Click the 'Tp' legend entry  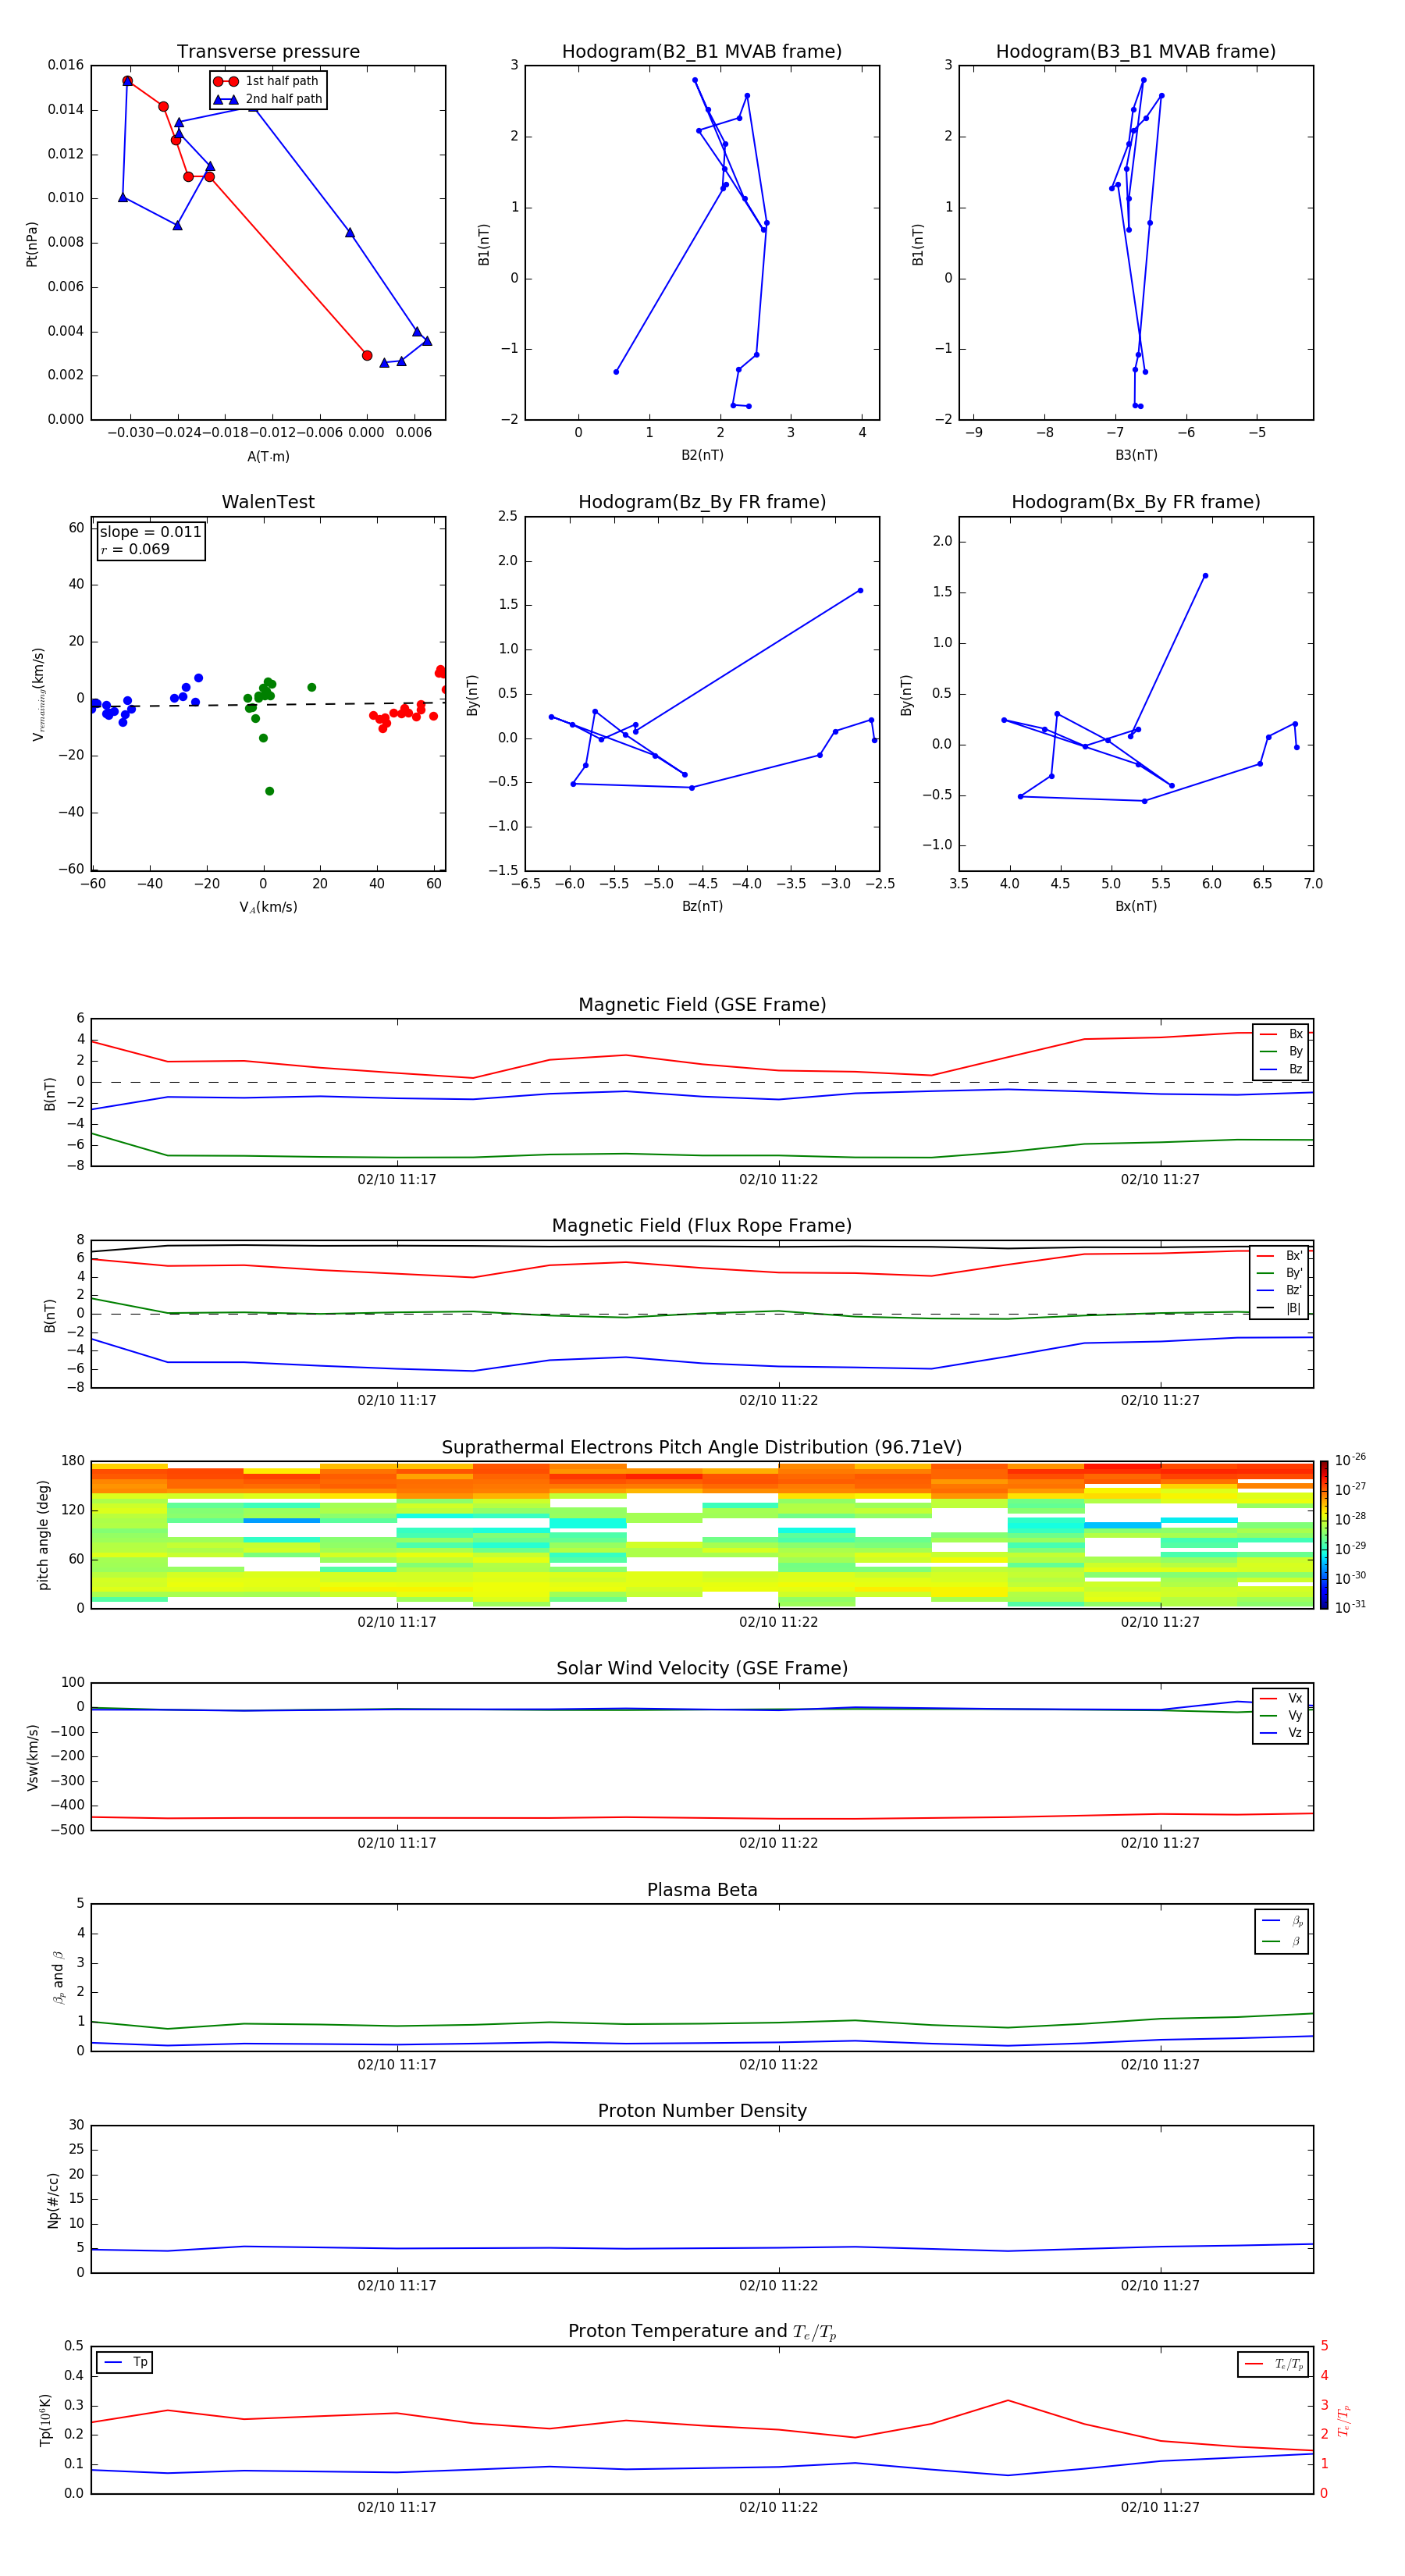coord(126,2362)
